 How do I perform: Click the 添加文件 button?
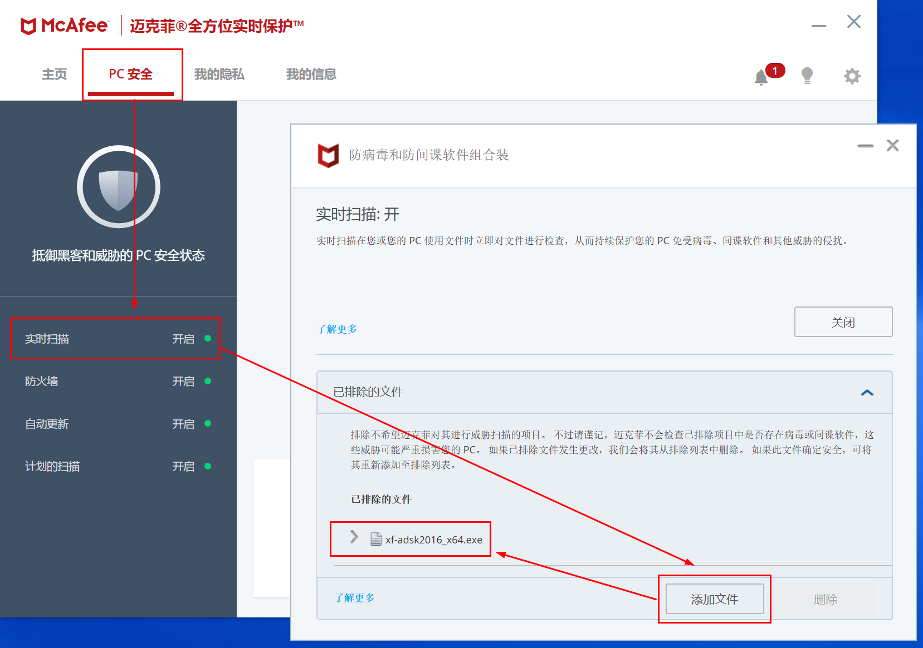(x=715, y=599)
